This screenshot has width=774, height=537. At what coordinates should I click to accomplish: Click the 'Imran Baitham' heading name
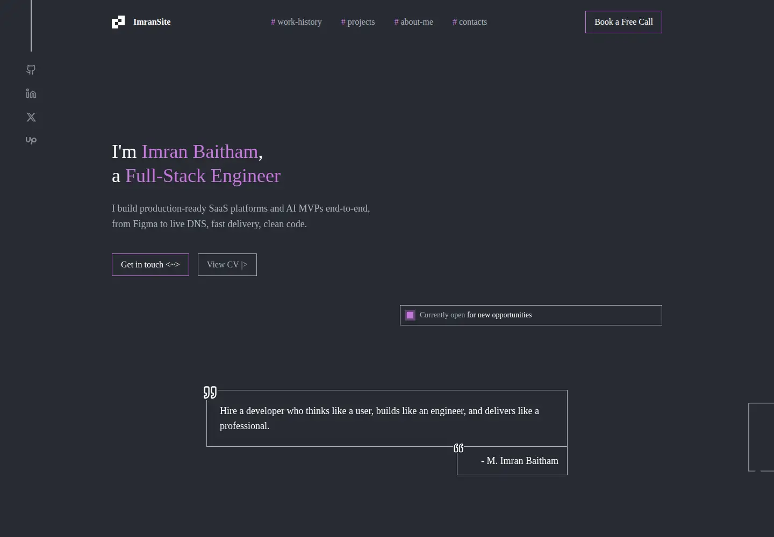[200, 151]
